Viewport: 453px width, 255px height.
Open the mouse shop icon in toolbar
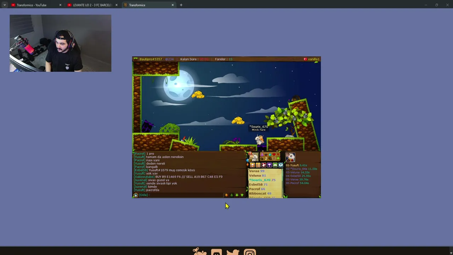(264, 165)
